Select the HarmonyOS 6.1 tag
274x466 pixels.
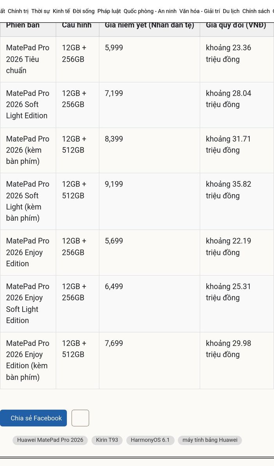pyautogui.click(x=150, y=440)
